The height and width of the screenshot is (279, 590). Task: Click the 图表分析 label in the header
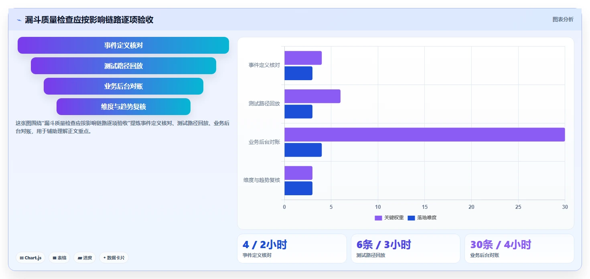point(563,19)
